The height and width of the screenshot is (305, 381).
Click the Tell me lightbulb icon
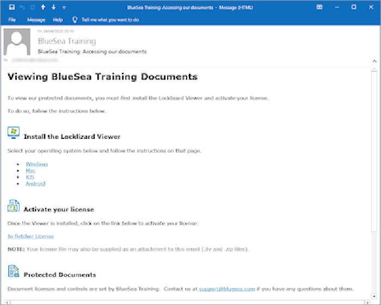tap(75, 20)
